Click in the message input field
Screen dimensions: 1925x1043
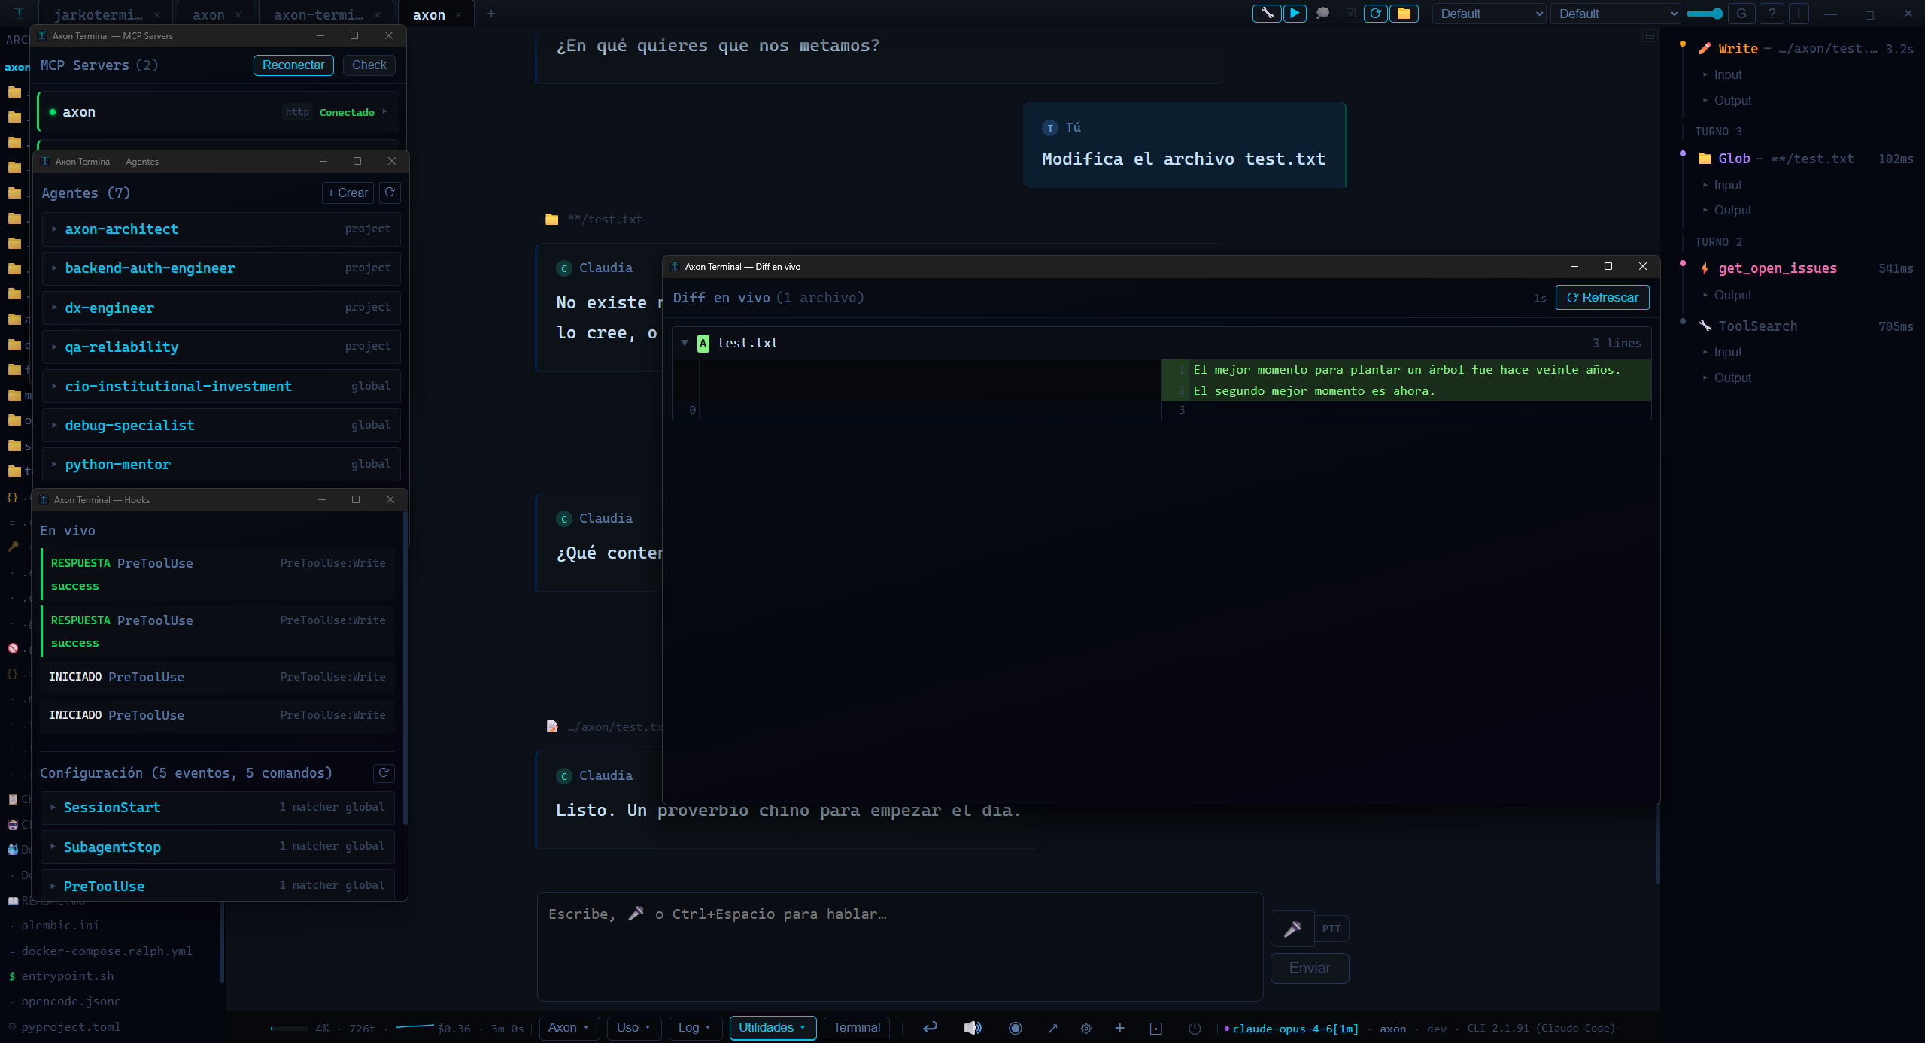pyautogui.click(x=900, y=947)
